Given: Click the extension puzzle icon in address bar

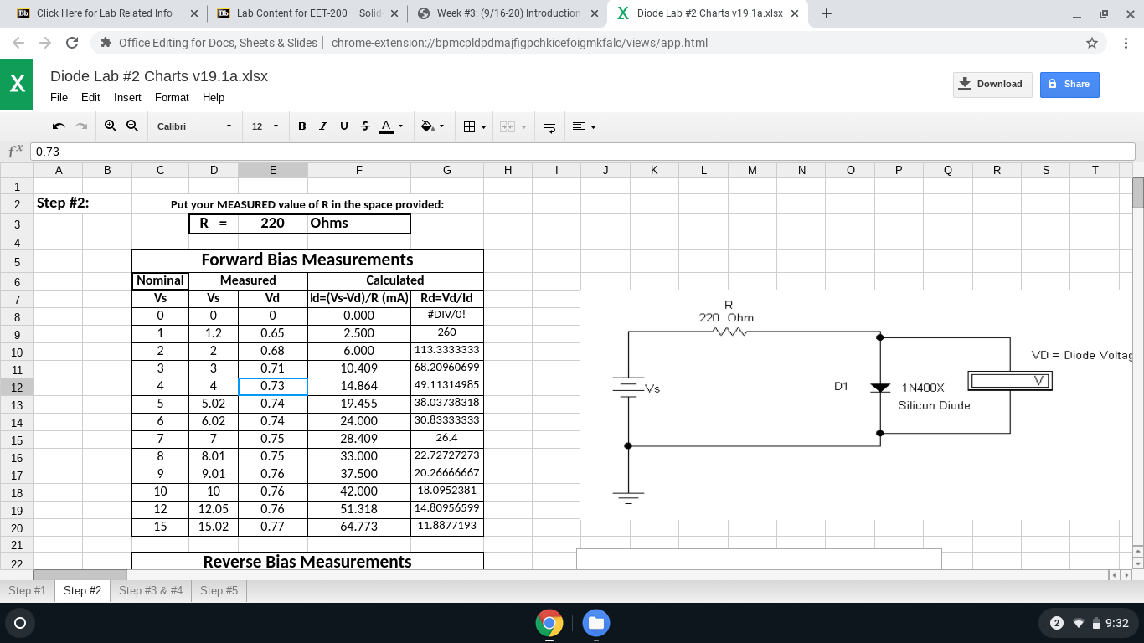Looking at the screenshot, I should (106, 43).
